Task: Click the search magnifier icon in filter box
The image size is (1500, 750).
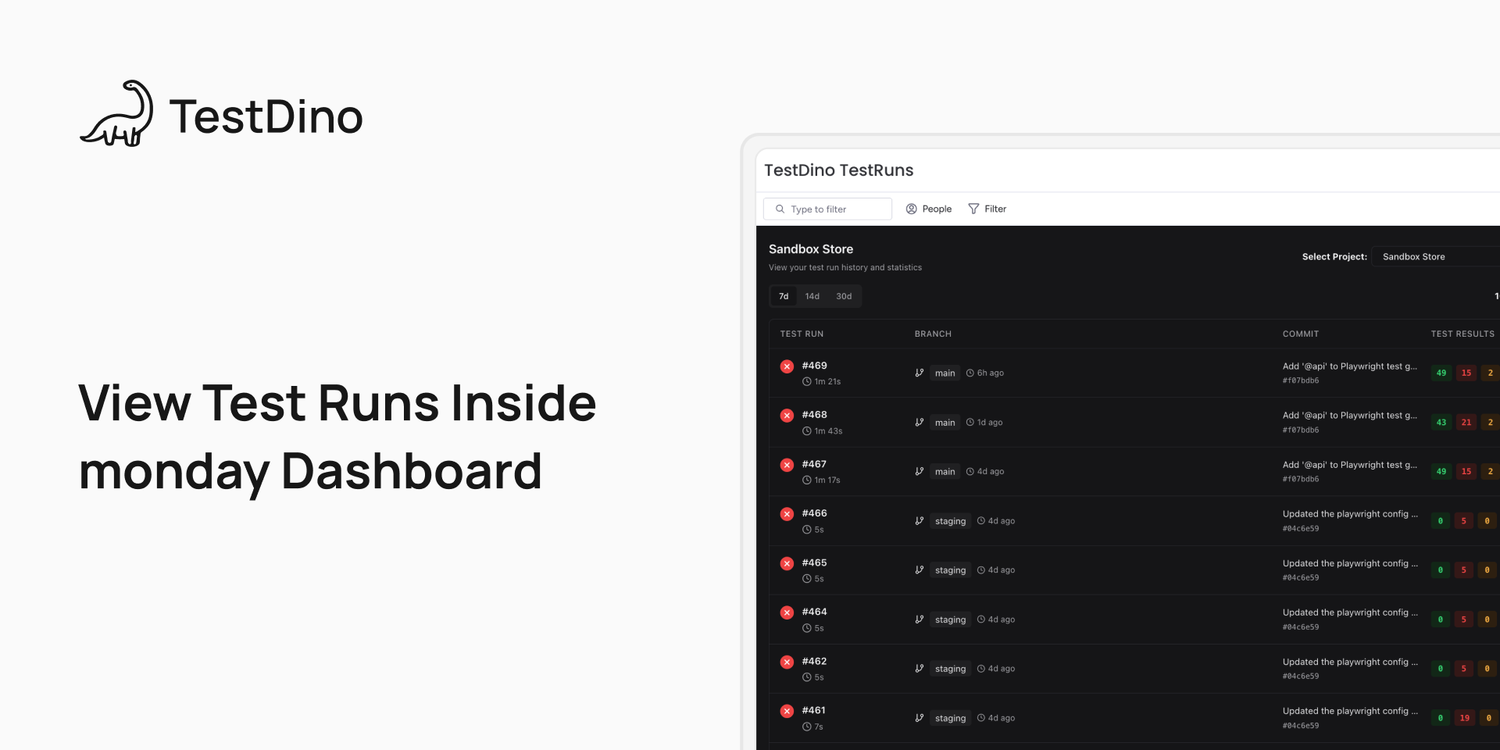Action: coord(780,209)
